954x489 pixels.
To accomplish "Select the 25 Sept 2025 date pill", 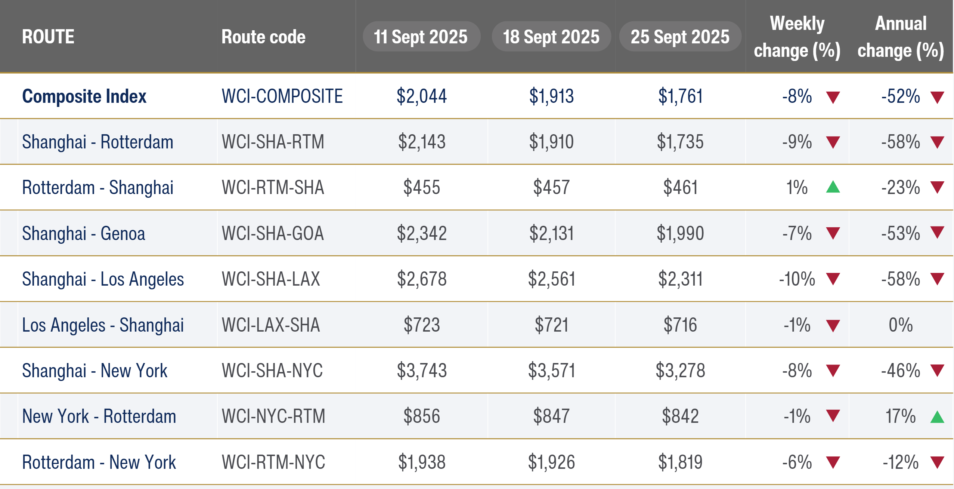I will (680, 37).
